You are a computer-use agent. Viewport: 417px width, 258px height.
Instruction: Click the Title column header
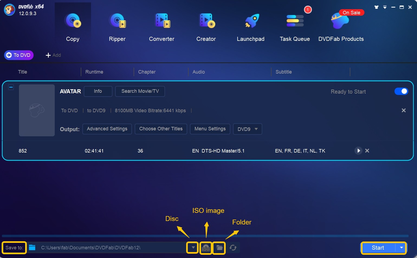(x=22, y=72)
